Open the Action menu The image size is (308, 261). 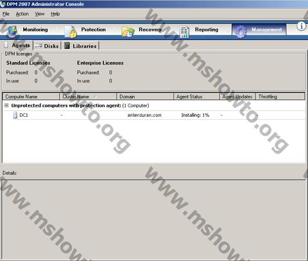(22, 14)
